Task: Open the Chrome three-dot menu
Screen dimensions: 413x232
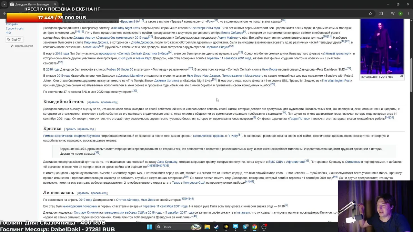Action: click(408, 14)
